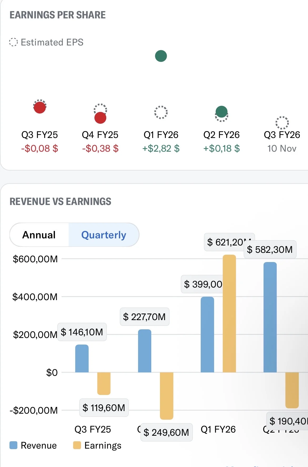Select the Revenue legend label
This screenshot has width=308, height=467.
coord(39,445)
